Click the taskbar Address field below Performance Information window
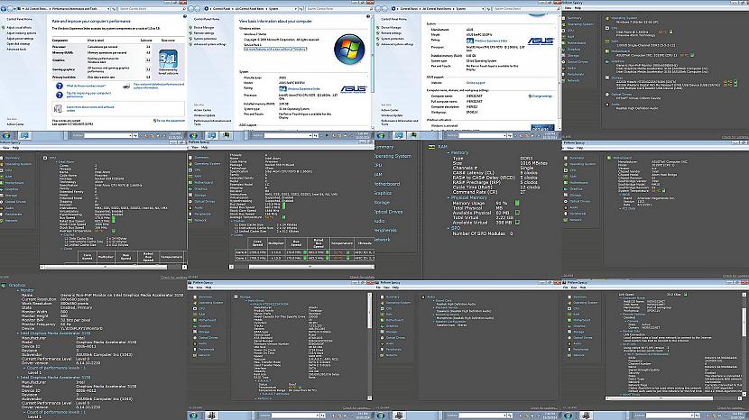Screen dimensions: 749x420 [108, 135]
